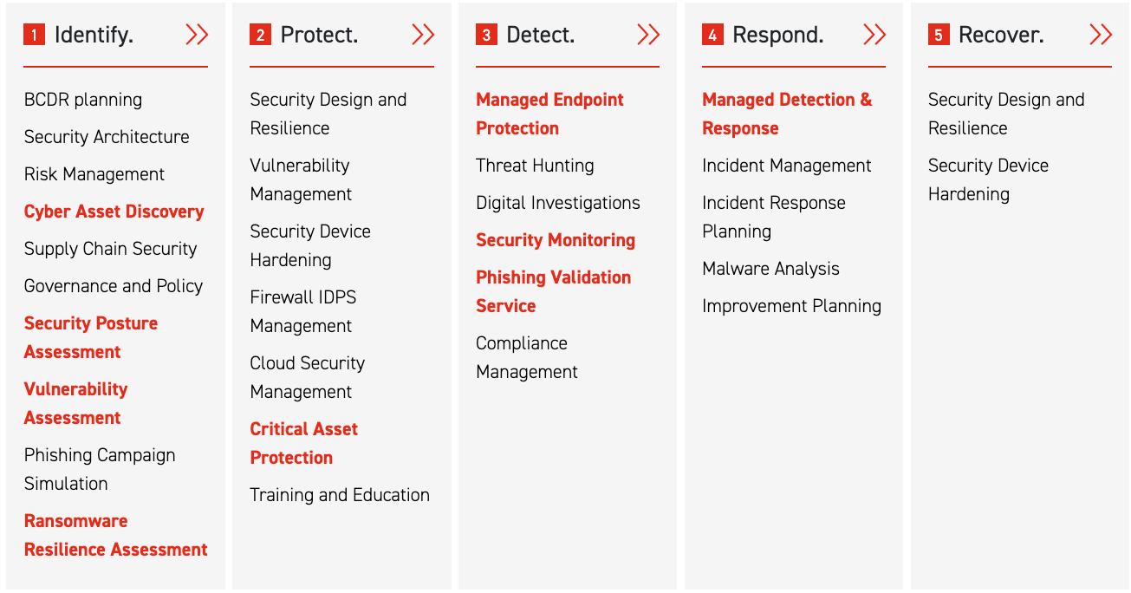Click the red number 1 badge
Viewport: 1131px width, 593px height.
pyautogui.click(x=35, y=36)
